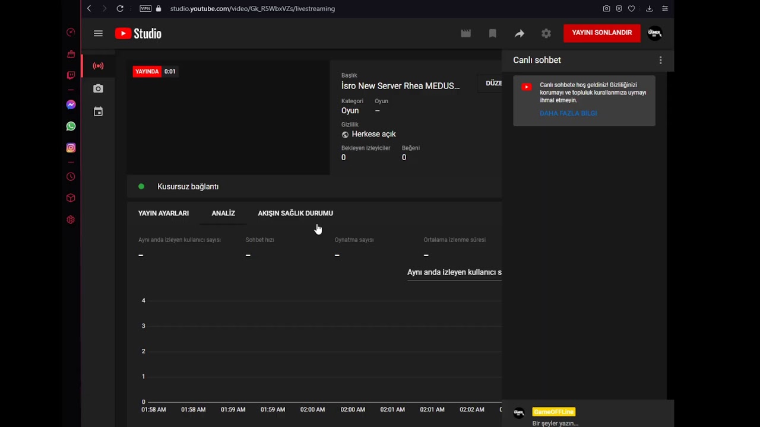Switch to the ANALİZ tab
Viewport: 760px width, 427px height.
[223, 213]
